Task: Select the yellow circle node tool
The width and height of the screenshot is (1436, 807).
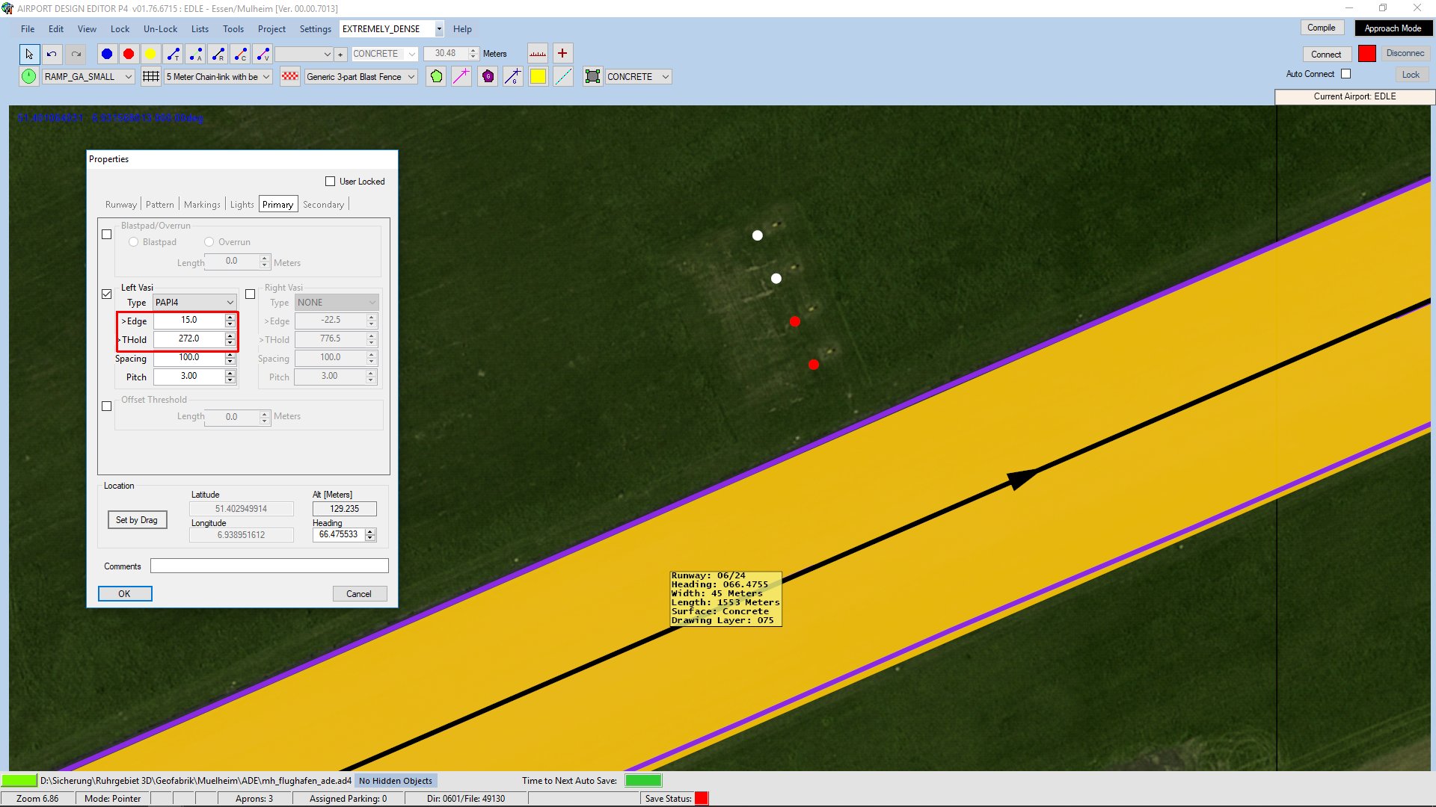Action: tap(150, 54)
